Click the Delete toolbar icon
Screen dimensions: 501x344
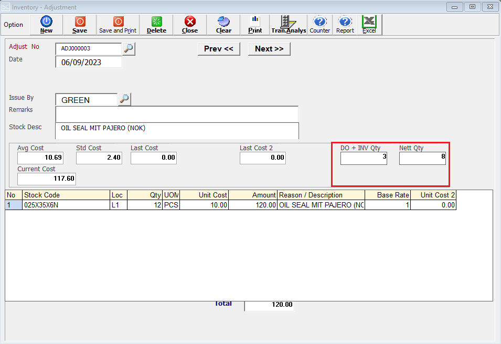click(x=156, y=25)
